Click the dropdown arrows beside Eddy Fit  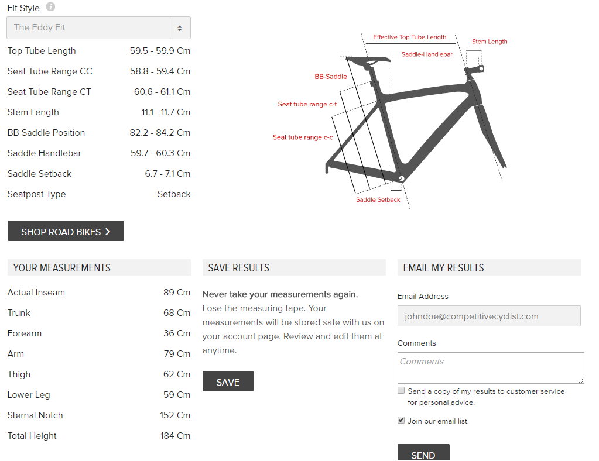click(x=180, y=27)
